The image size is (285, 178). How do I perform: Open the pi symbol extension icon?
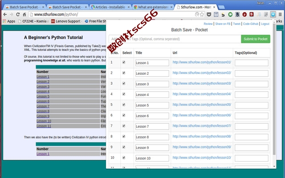[x=216, y=14]
